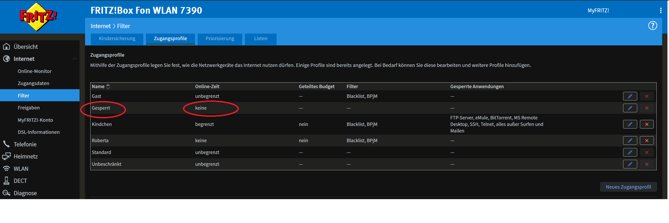Edit the Standard profile with pencil icon
Screen dimensions: 669x223
[x=630, y=152]
